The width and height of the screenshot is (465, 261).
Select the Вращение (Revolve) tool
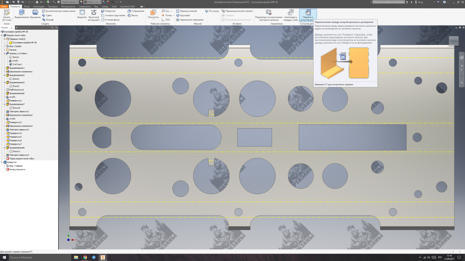[x=35, y=15]
